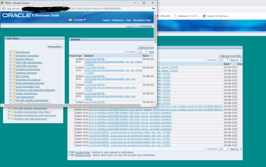Click the Oracle Diagnostics Tool folder icon
Image resolution: width=266 pixels, height=167 pixels.
14,86
